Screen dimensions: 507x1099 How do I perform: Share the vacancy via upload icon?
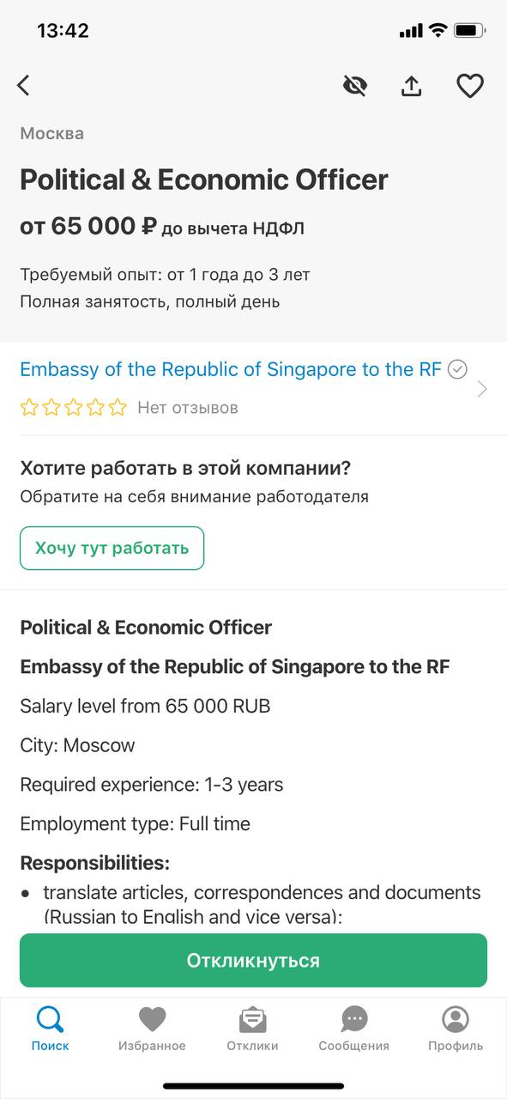coord(412,86)
